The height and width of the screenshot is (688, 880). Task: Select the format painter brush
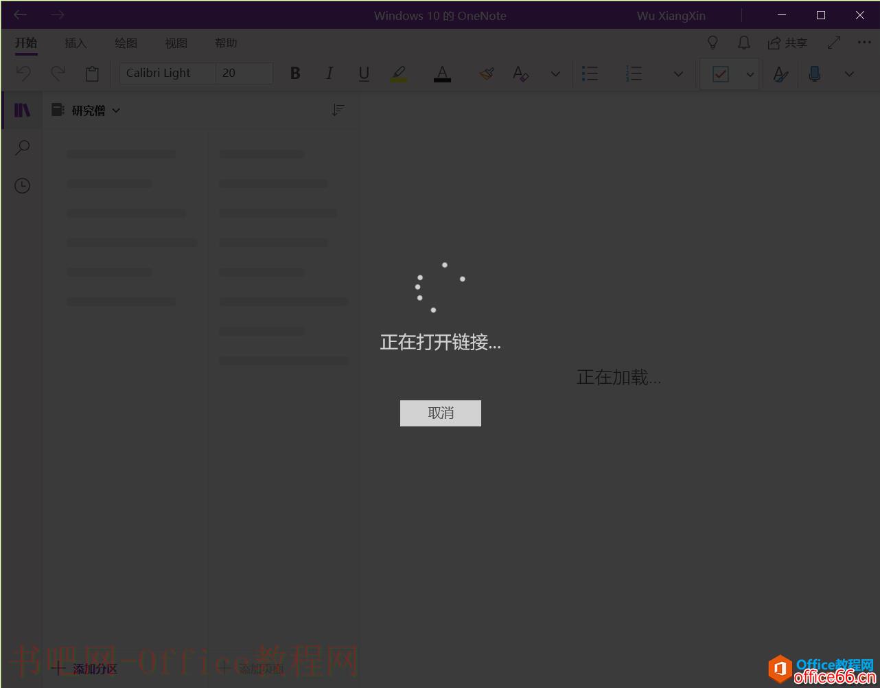tap(487, 73)
